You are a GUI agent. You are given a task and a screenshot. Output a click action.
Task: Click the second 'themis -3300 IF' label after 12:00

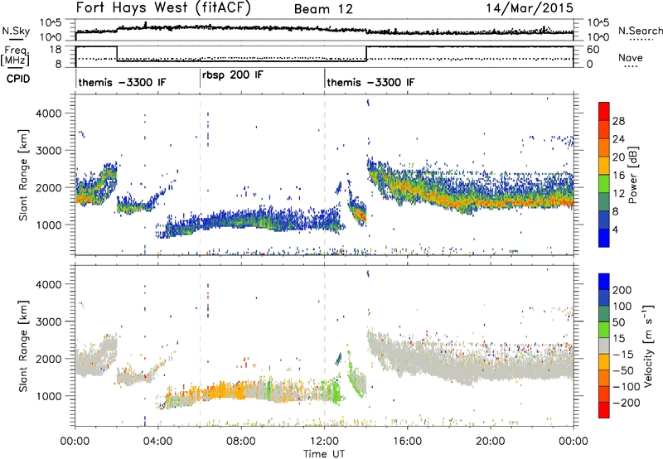click(370, 82)
